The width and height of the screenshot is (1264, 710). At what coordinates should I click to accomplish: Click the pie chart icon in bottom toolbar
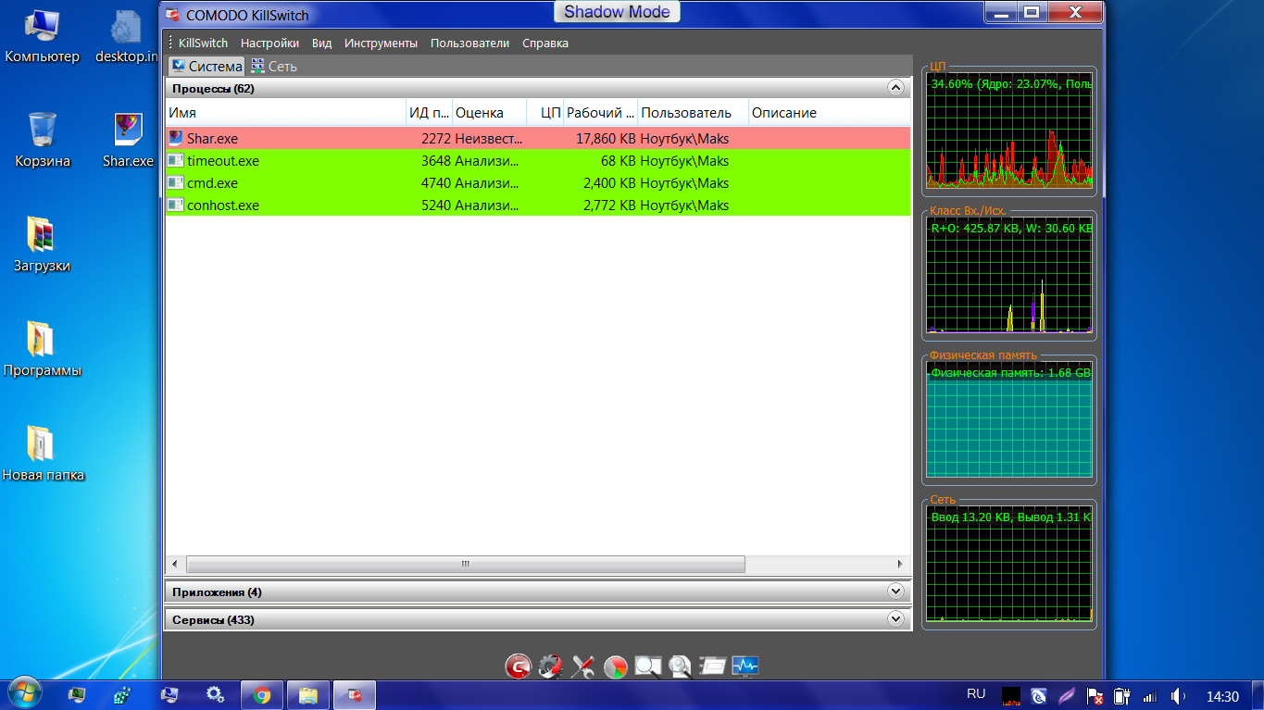point(616,666)
